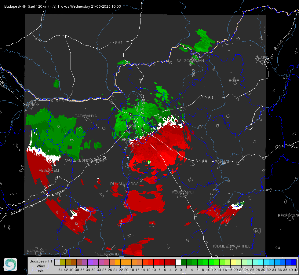Click the A 10 (H) road label
Image resolution: width=299 pixels, height=275 pixels.
[x=58, y=100]
